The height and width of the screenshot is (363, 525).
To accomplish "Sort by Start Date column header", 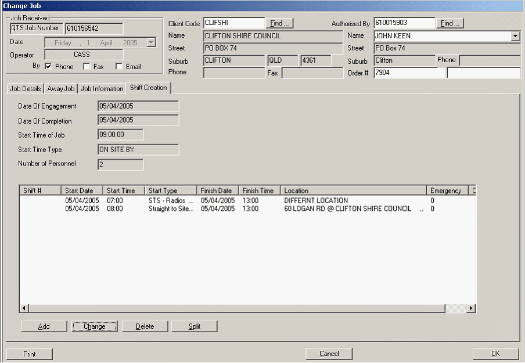I will (82, 191).
